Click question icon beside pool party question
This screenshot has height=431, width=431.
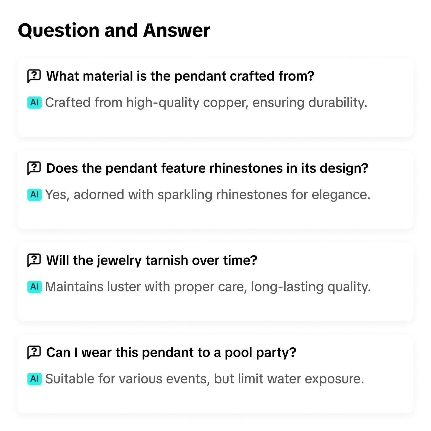34,352
